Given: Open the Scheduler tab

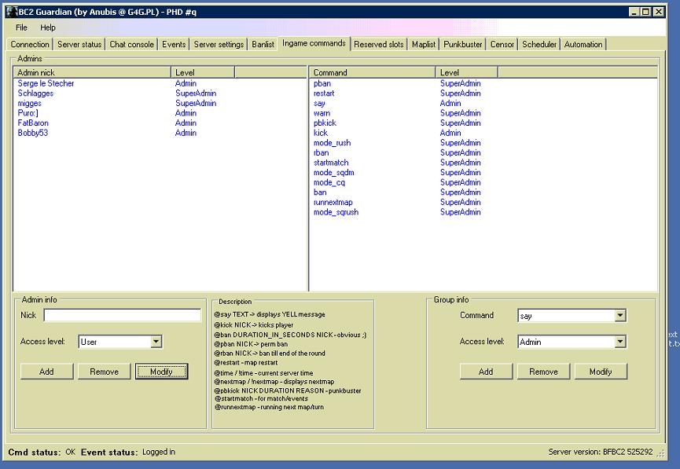Looking at the screenshot, I should click(x=539, y=45).
